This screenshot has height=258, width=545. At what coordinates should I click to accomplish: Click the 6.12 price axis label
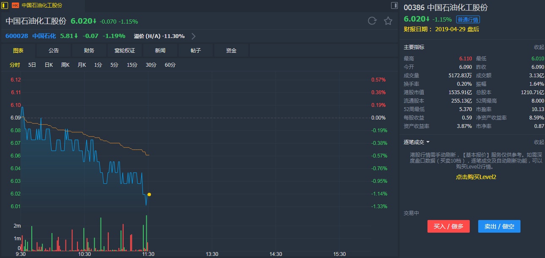click(16, 80)
